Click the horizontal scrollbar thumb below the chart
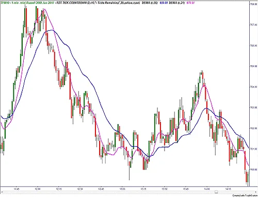This screenshot has width=258, height=199. (x=216, y=192)
